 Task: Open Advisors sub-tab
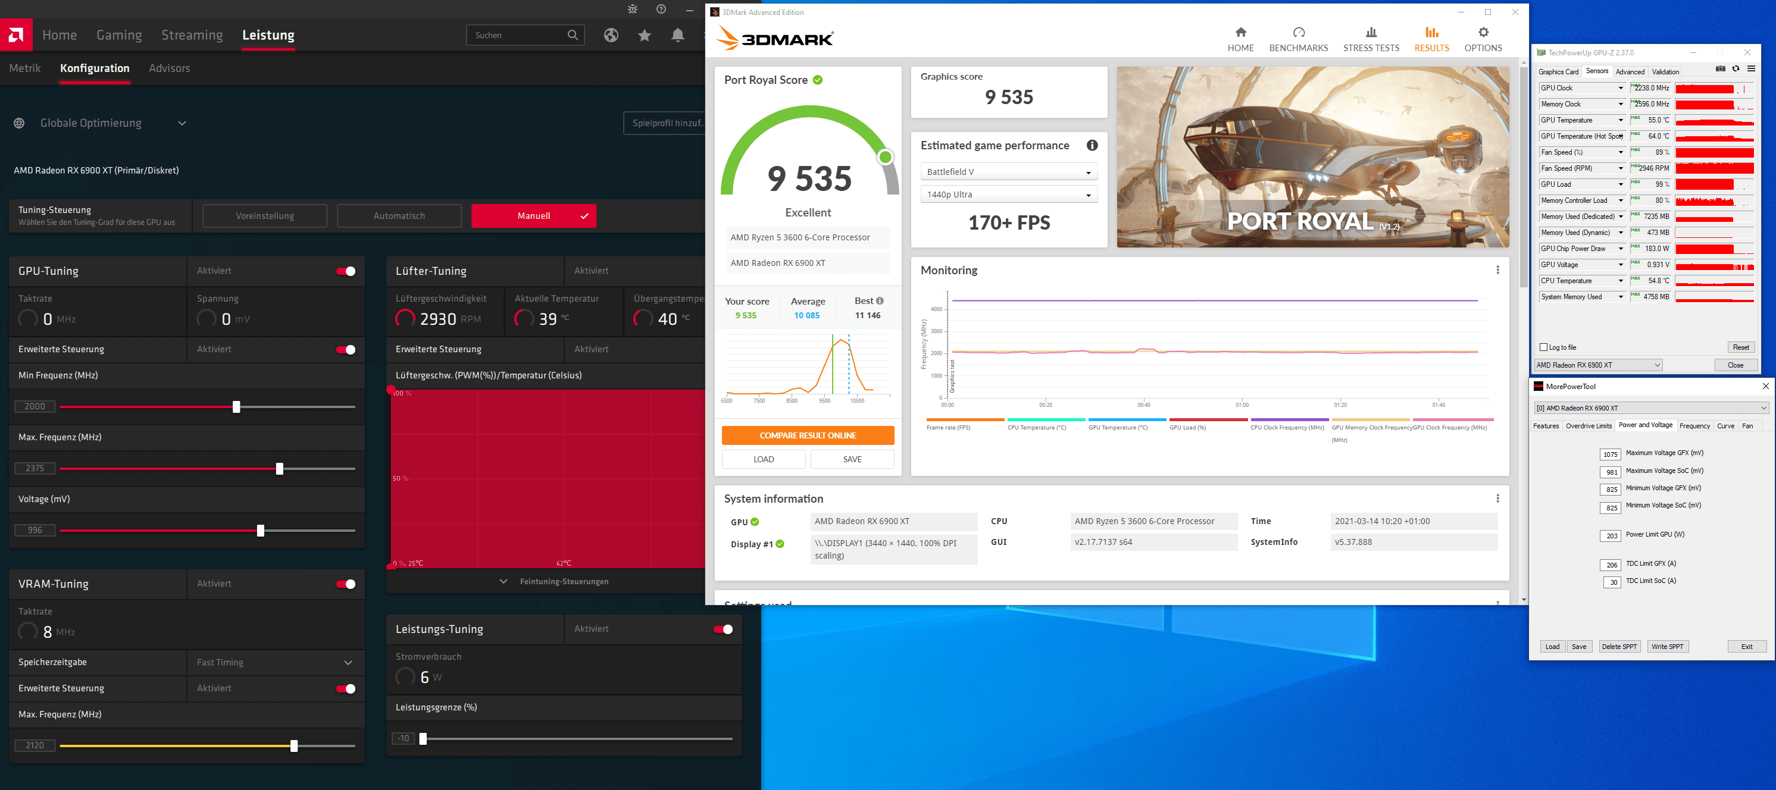(169, 68)
